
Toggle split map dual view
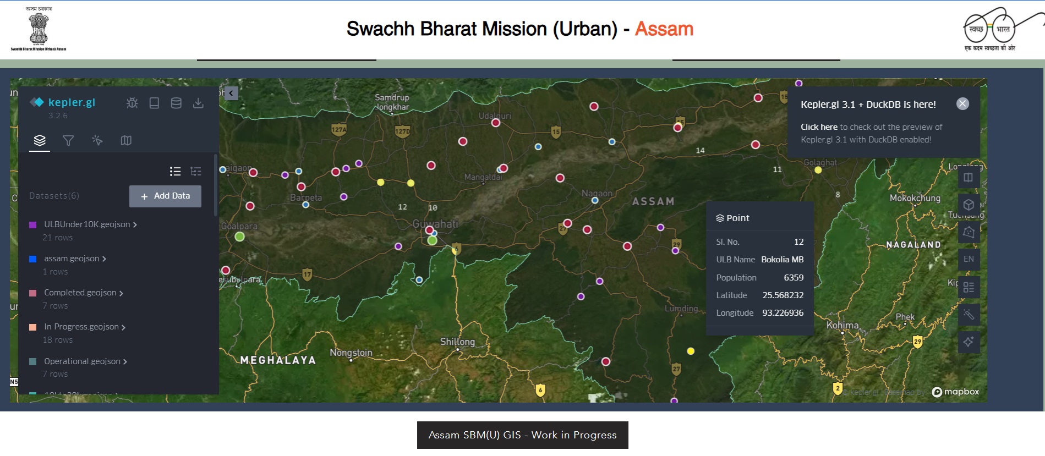[x=969, y=177]
